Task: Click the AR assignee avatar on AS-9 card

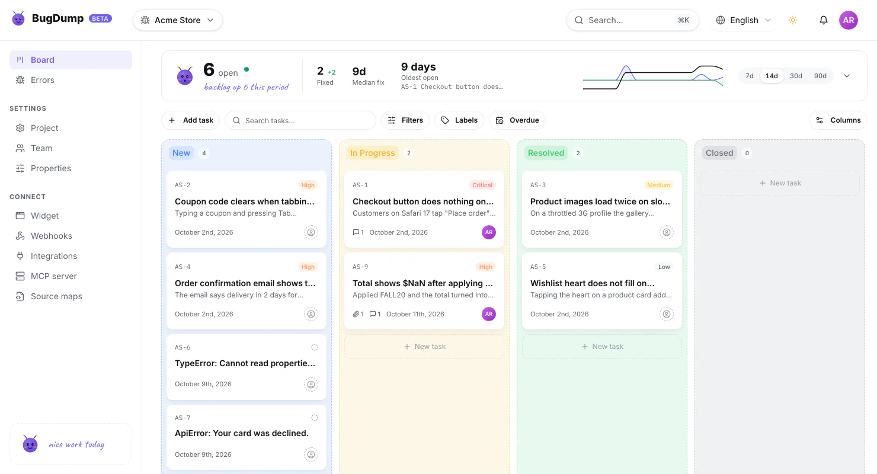Action: 489,314
